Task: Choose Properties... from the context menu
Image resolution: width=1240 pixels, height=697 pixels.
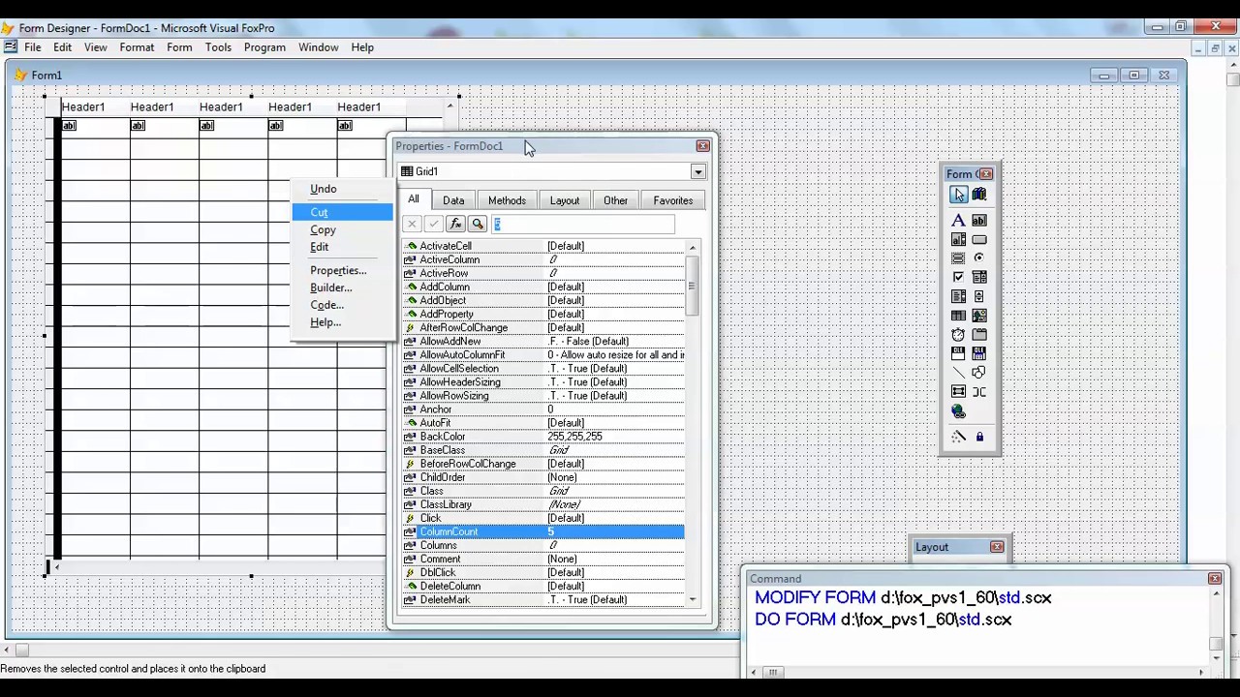Action: coord(343,270)
